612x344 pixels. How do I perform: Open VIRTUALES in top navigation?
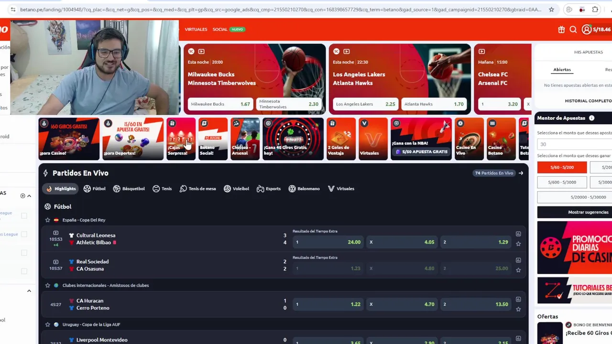(196, 30)
